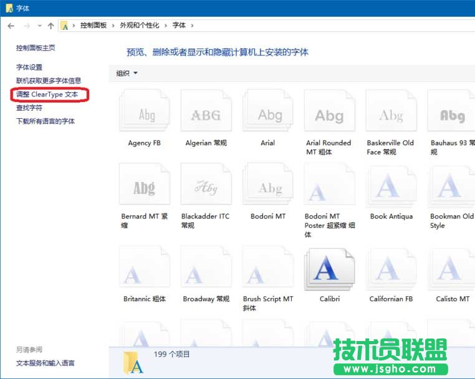Select the Agency FB font icon
The width and height of the screenshot is (475, 379).
tap(145, 110)
